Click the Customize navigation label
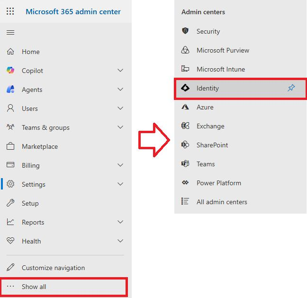The width and height of the screenshot is (307, 298). [x=53, y=268]
